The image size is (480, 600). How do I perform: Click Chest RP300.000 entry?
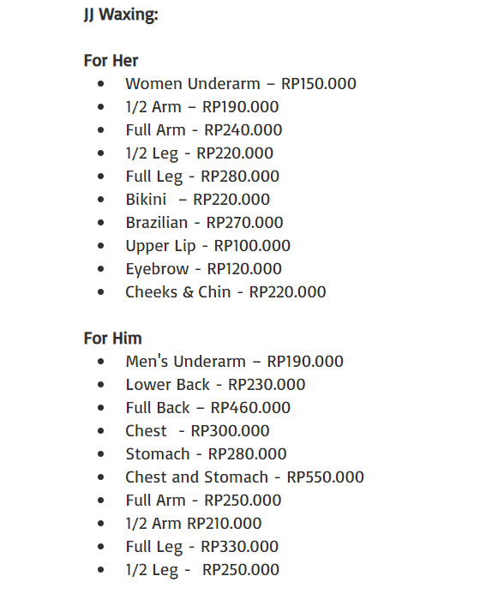197,431
